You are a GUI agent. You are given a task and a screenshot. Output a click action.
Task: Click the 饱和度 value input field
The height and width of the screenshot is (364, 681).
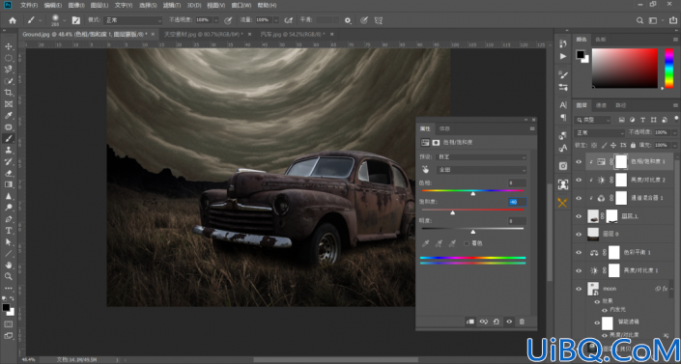(x=517, y=202)
